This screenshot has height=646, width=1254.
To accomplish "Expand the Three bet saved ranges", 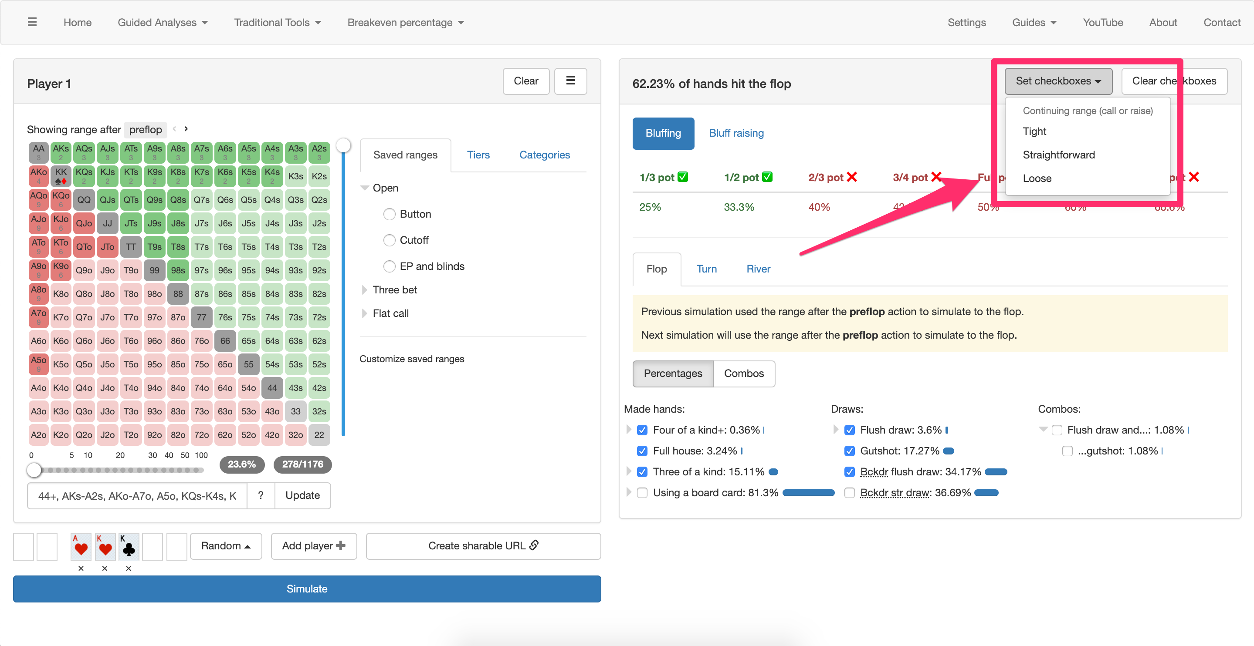I will pyautogui.click(x=365, y=290).
